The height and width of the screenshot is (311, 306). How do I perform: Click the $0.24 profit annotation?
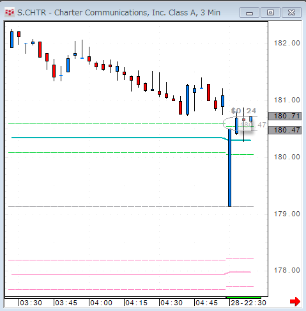[243, 111]
